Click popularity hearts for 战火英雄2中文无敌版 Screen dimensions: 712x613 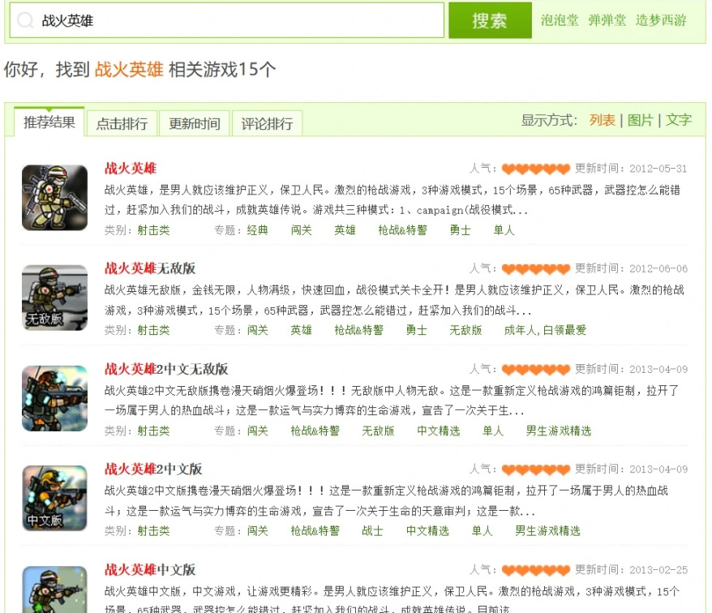coord(536,370)
